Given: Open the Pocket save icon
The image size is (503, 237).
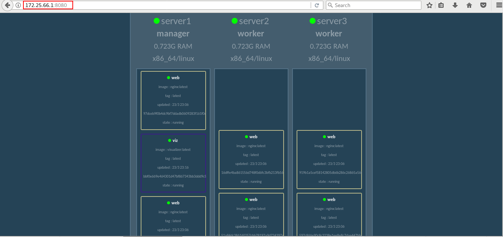Looking at the screenshot, I should click(x=483, y=5).
